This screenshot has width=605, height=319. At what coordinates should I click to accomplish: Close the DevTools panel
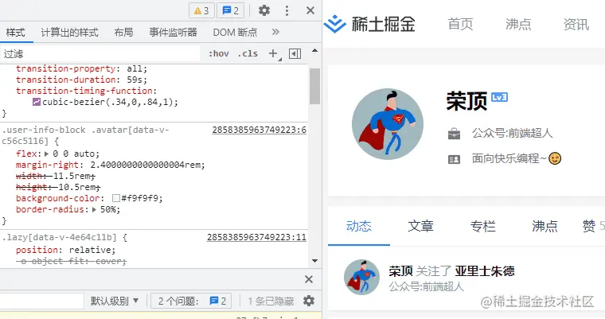[x=310, y=10]
